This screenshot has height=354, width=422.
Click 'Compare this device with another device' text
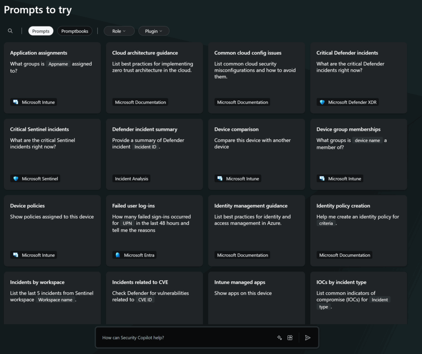(x=253, y=143)
